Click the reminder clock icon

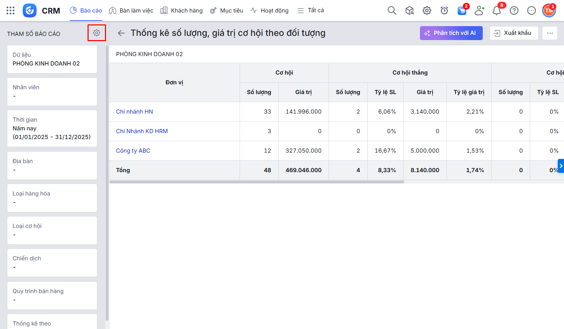(x=444, y=10)
